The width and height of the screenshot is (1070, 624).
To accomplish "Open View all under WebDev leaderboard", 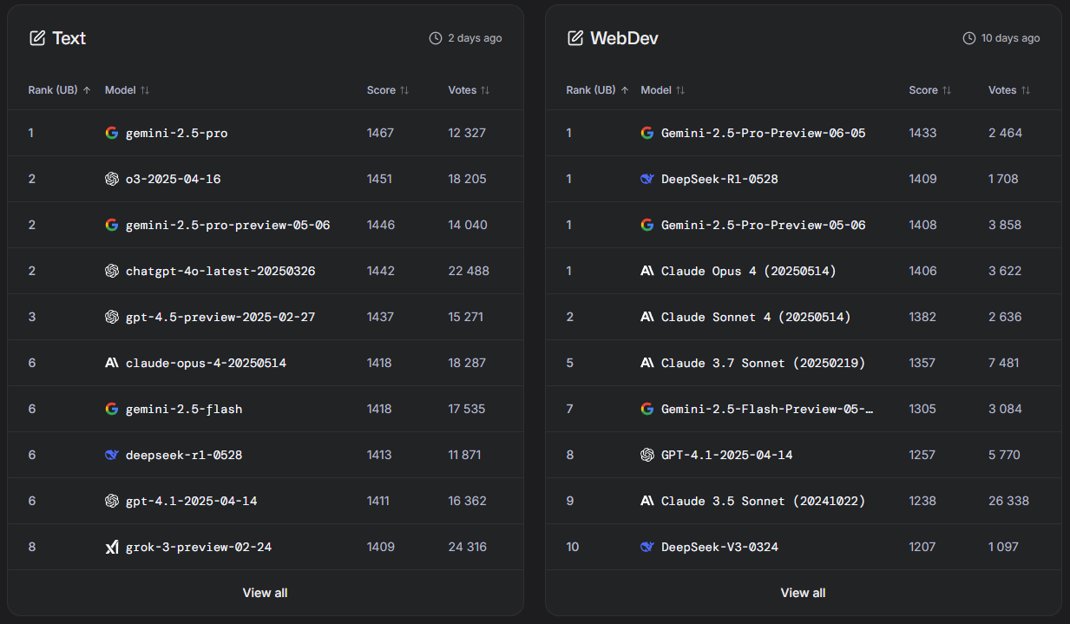I will (803, 593).
